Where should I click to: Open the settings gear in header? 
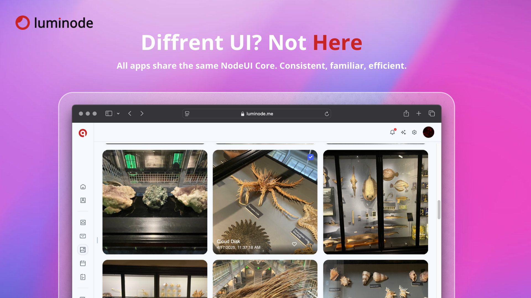(414, 132)
